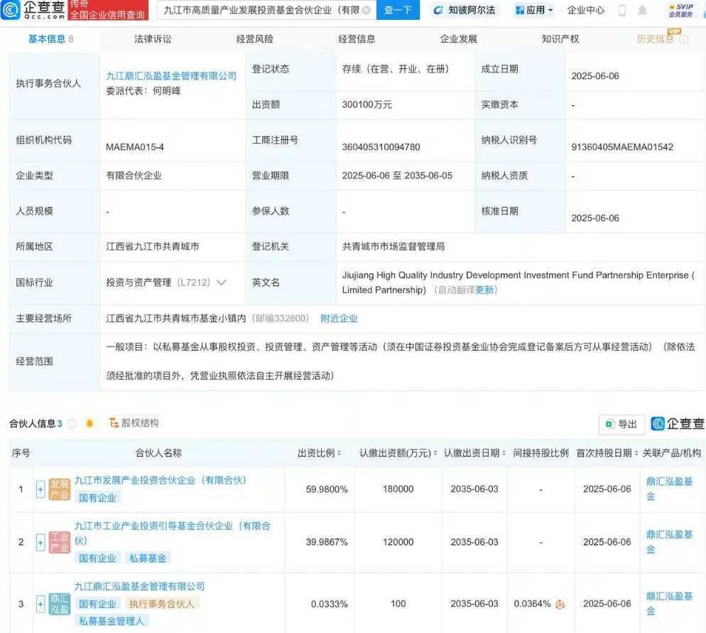
Task: Open indirect shareholding chart icon for 0.0364%
Action: 560,604
